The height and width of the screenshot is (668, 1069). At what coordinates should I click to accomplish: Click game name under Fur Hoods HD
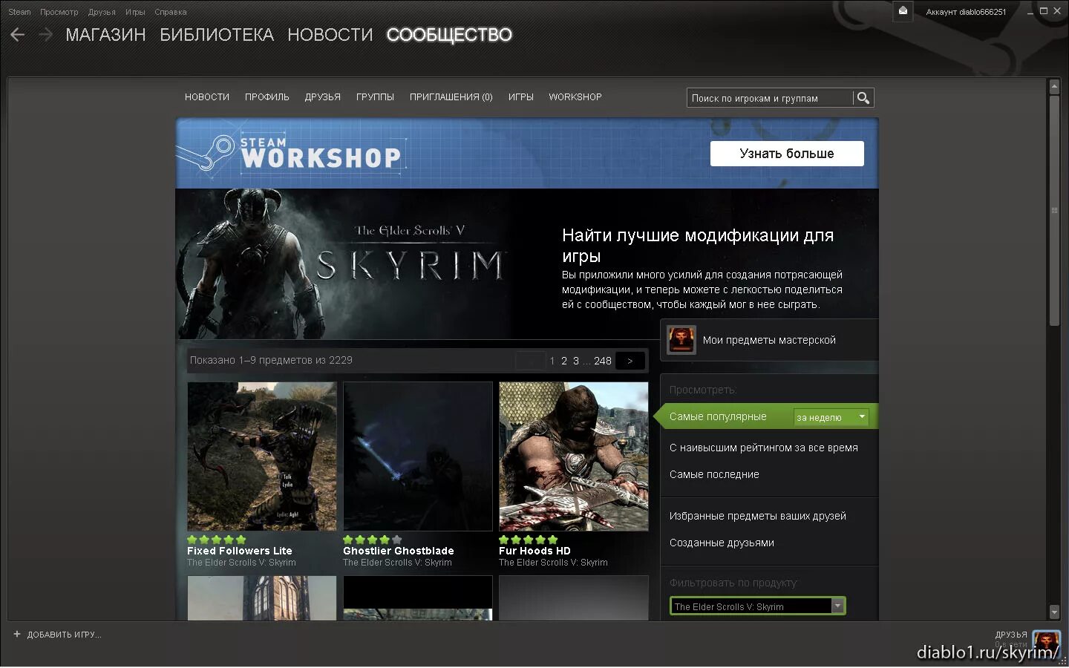coord(553,563)
